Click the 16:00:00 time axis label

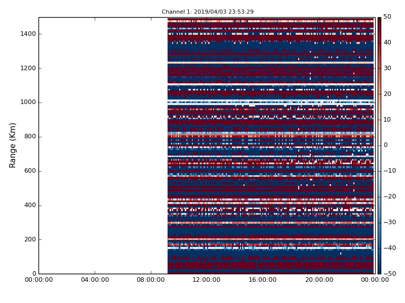click(263, 280)
